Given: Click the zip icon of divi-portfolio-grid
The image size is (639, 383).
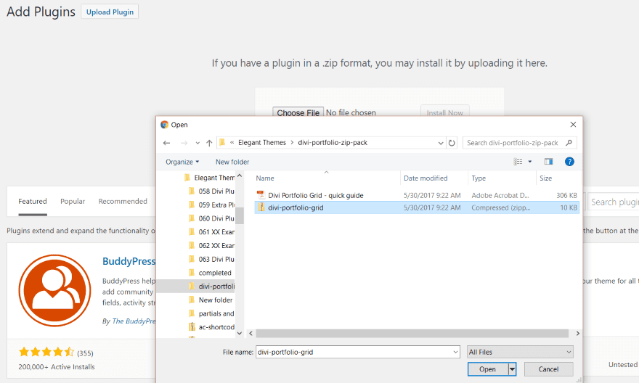Looking at the screenshot, I should 261,207.
